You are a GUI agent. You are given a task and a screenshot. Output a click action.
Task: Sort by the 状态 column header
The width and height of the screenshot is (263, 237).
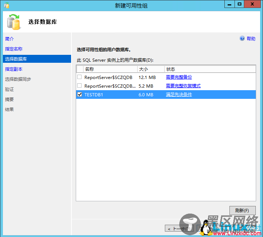pos(210,69)
